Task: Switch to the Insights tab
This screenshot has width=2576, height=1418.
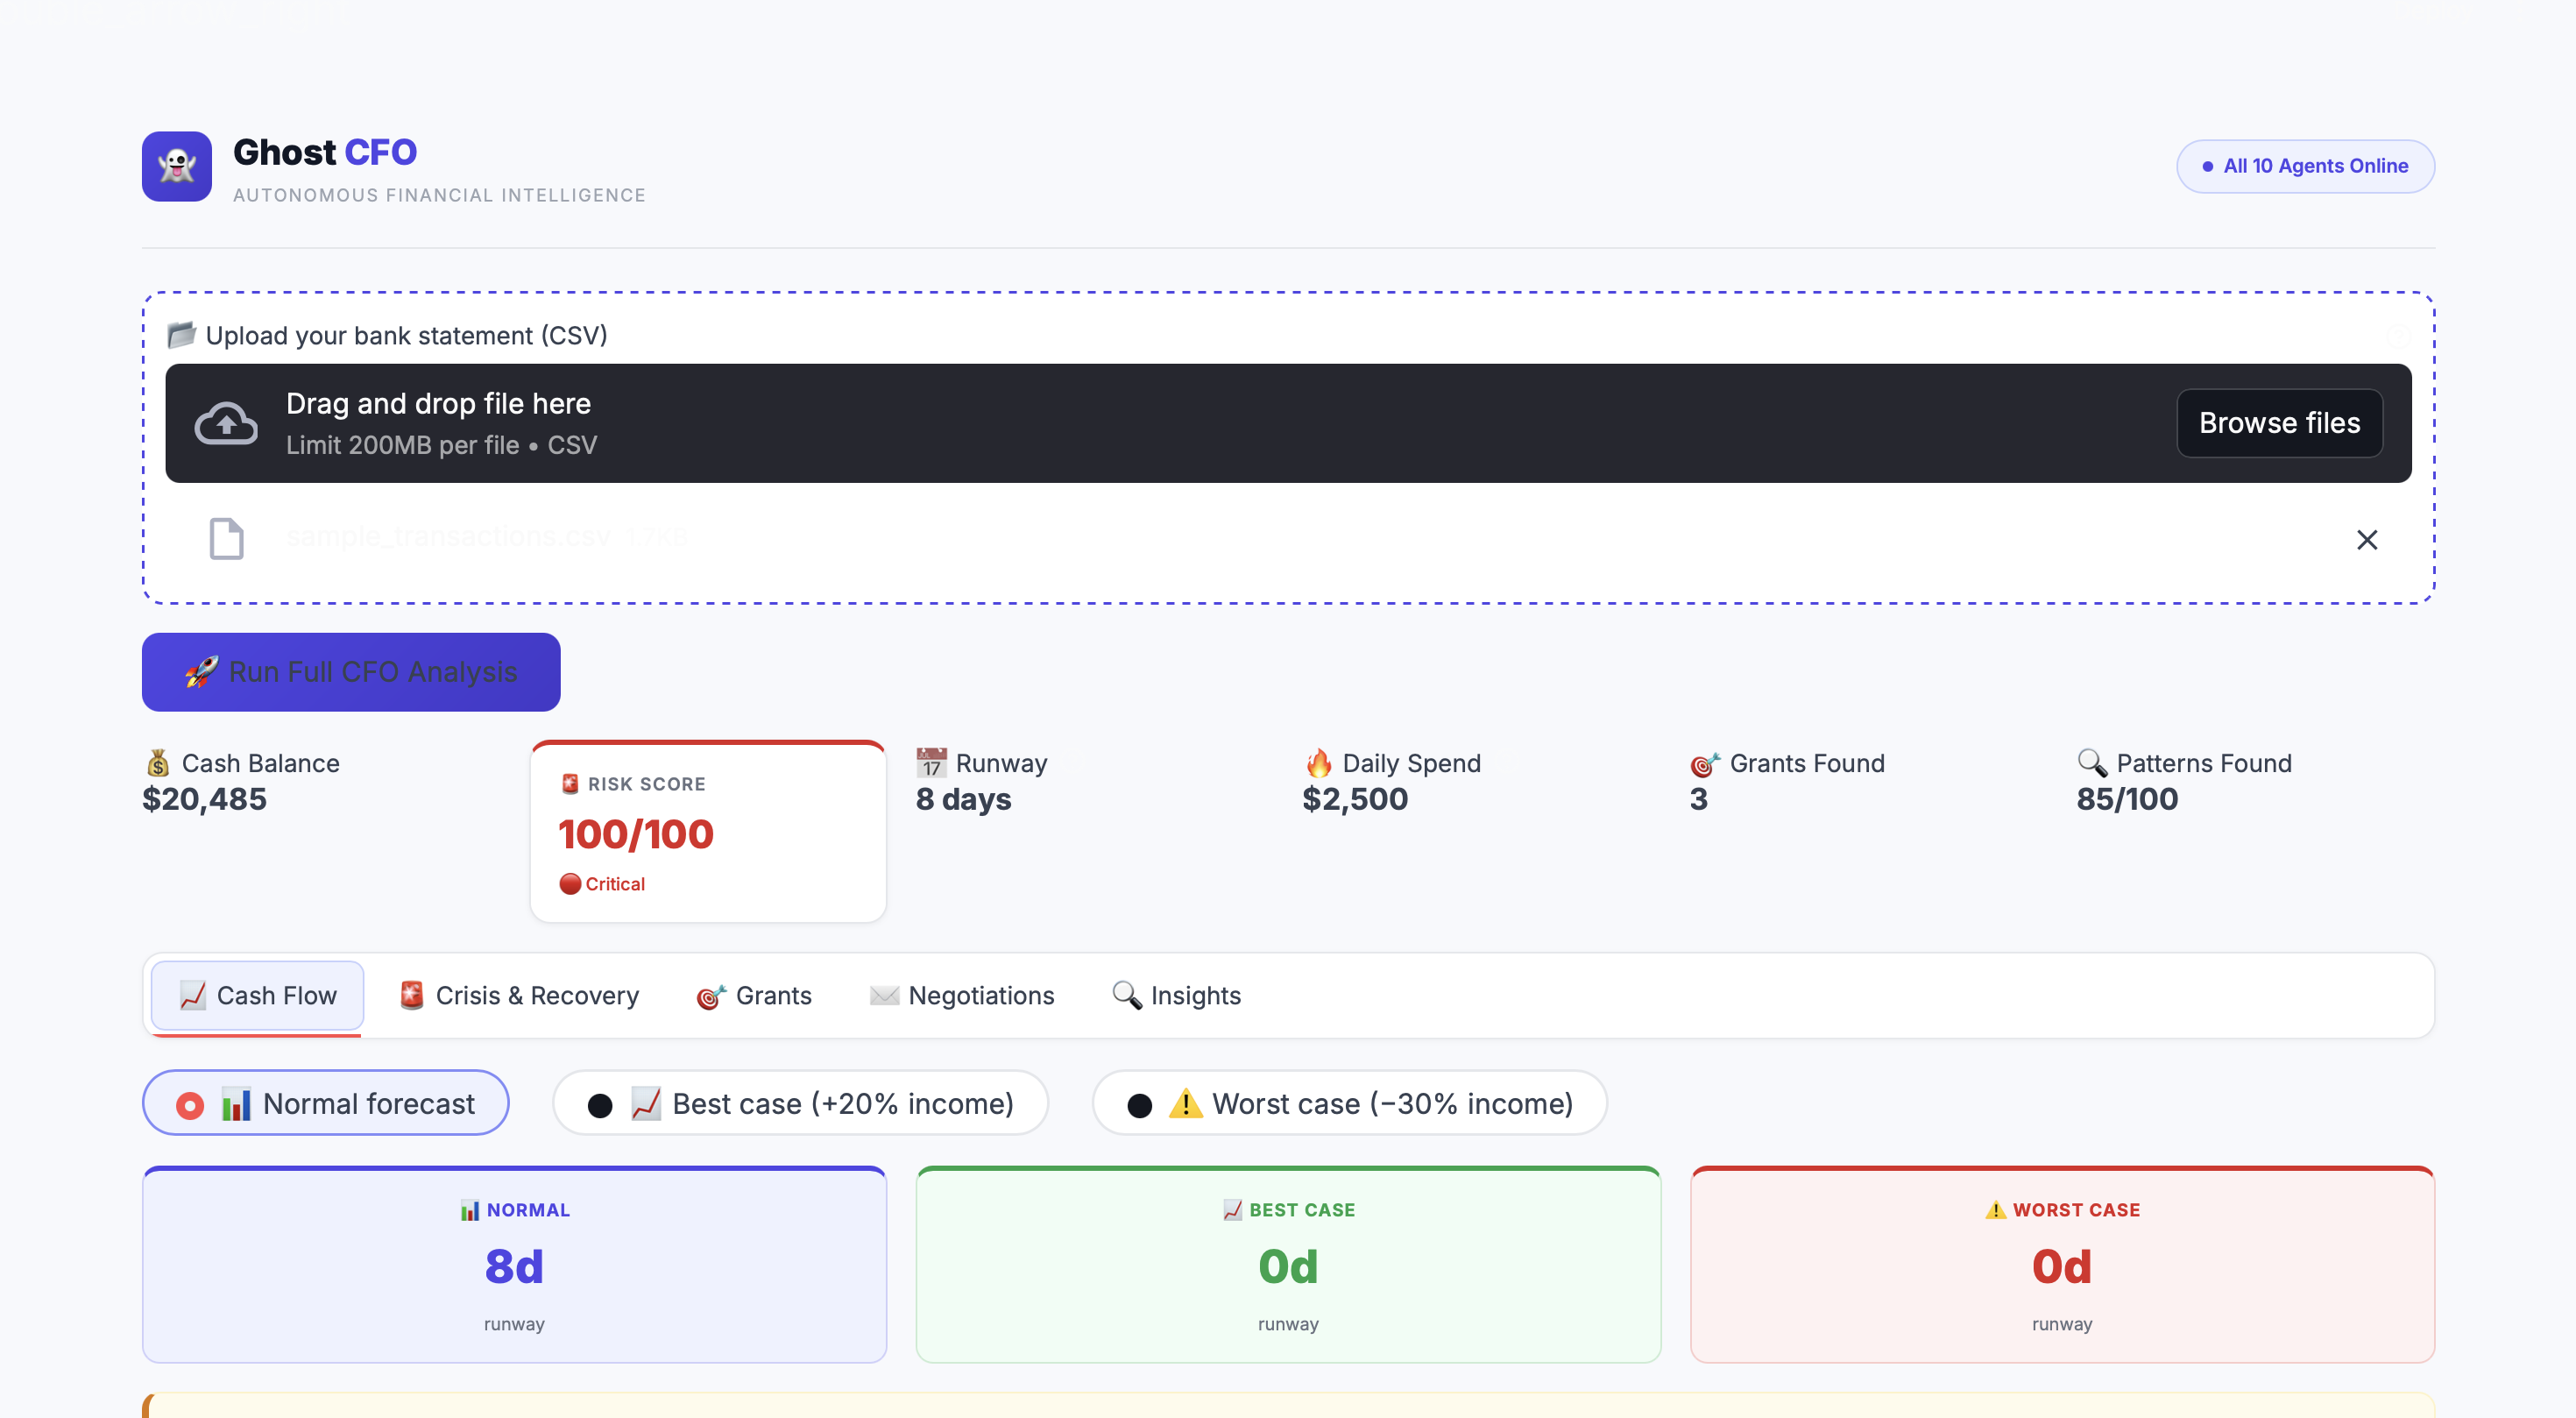Action: point(1176,995)
